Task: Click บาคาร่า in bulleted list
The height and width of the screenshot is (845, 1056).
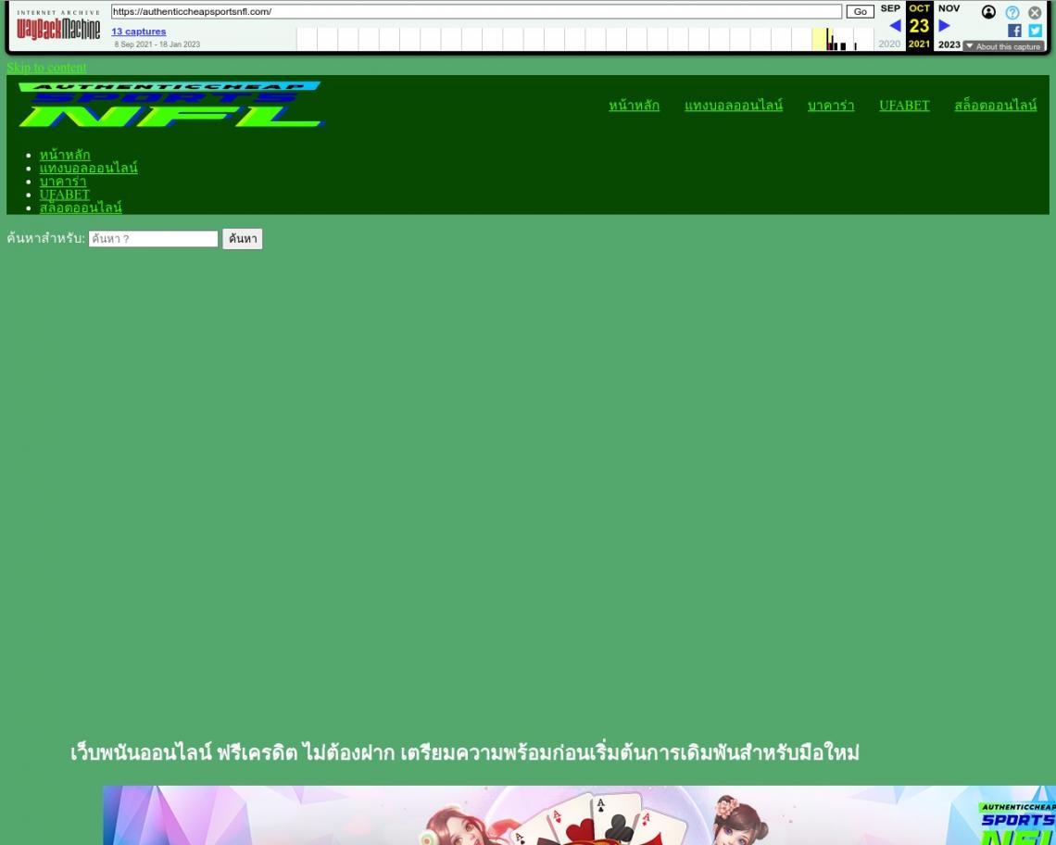Action: pyautogui.click(x=63, y=182)
